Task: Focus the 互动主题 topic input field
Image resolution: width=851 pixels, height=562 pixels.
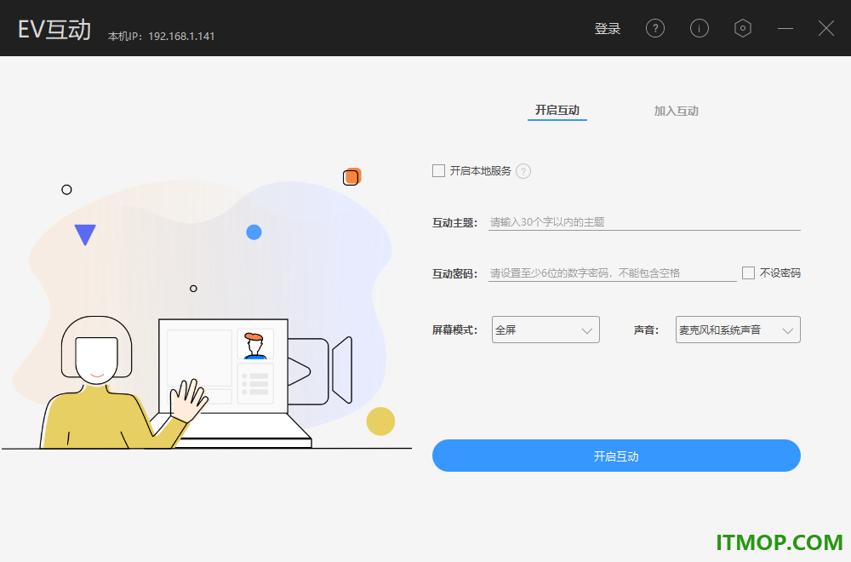Action: (x=644, y=222)
